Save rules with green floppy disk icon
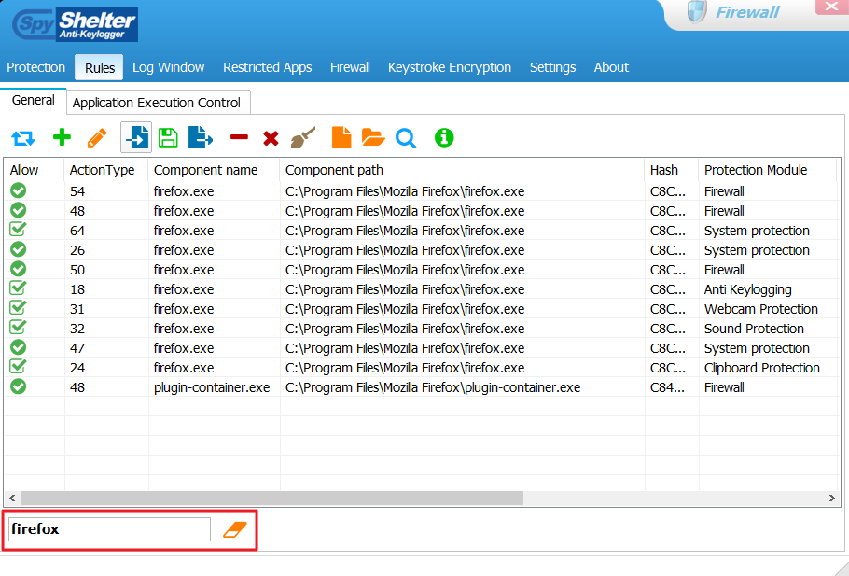Screen dimensions: 849x576 point(168,137)
